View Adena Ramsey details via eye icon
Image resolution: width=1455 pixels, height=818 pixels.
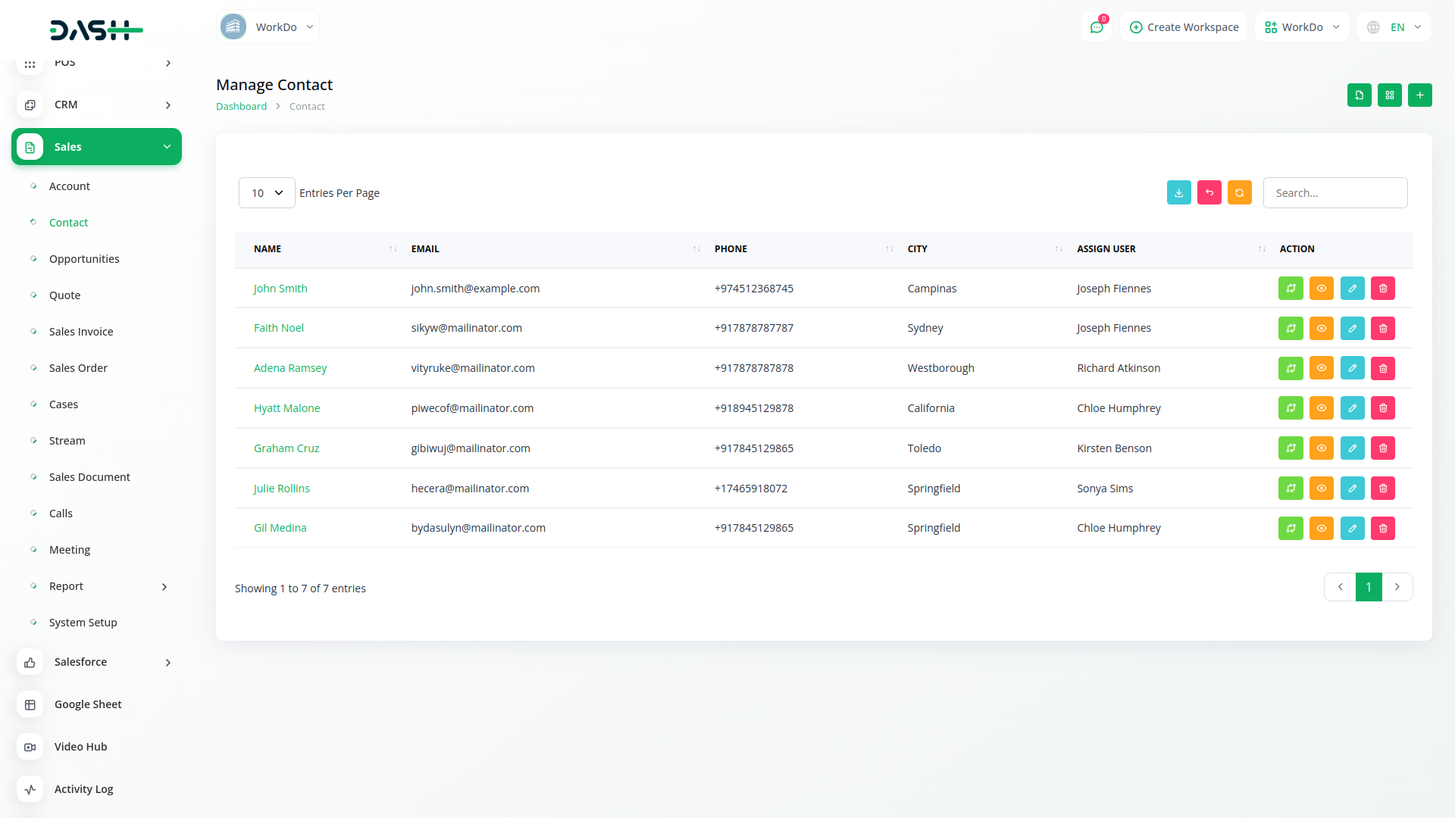[1321, 369]
